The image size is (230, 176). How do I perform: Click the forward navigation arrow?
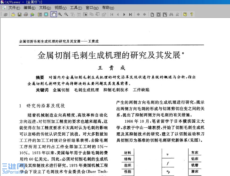pos(145,14)
